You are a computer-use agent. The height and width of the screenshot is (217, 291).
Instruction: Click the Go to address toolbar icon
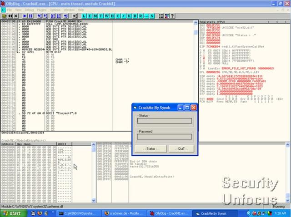tap(75, 16)
